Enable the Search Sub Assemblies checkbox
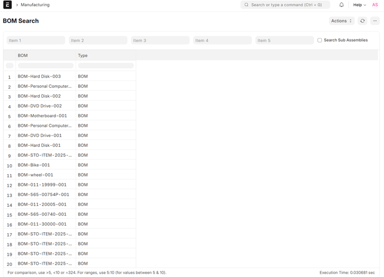Viewport: 384px width, 277px height. click(x=319, y=40)
